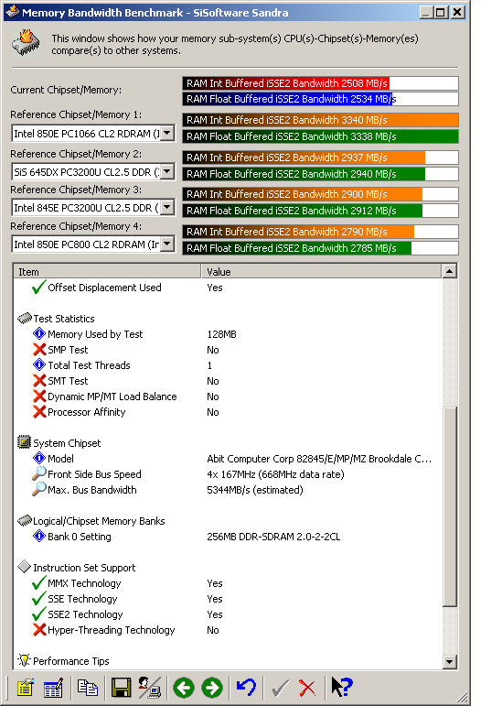
Task: Click the blue Refresh/Update arrow icon
Action: pos(246,688)
